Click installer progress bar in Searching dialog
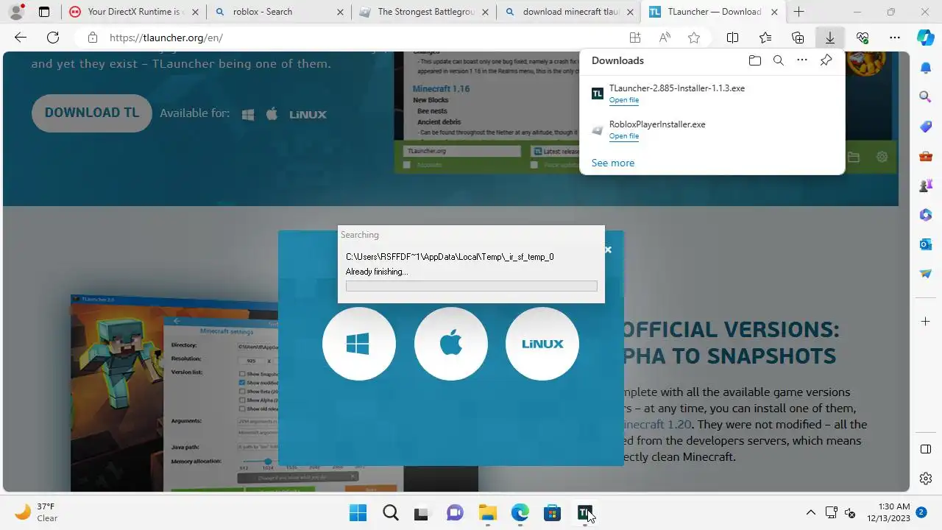The width and height of the screenshot is (942, 530). pos(472,286)
